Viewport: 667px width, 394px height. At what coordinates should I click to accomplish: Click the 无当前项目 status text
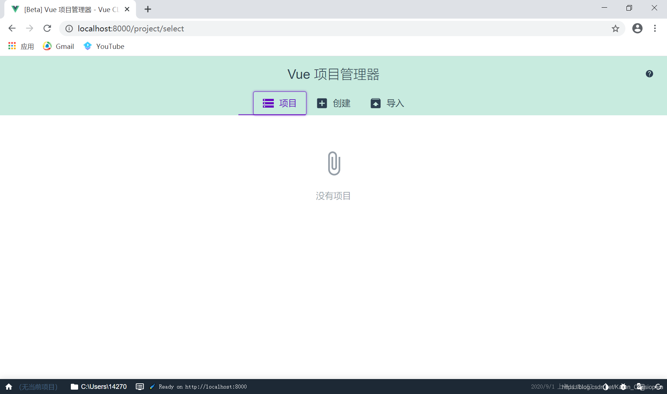(38, 387)
